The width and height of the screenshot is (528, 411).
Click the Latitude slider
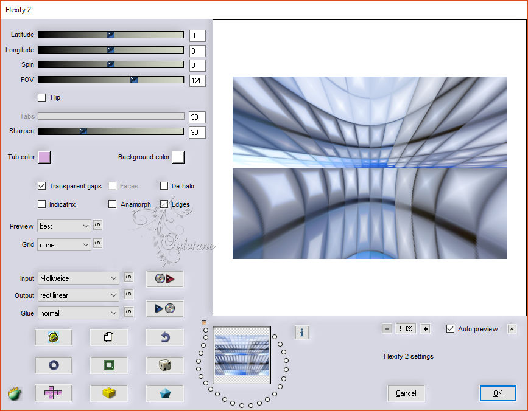click(111, 35)
